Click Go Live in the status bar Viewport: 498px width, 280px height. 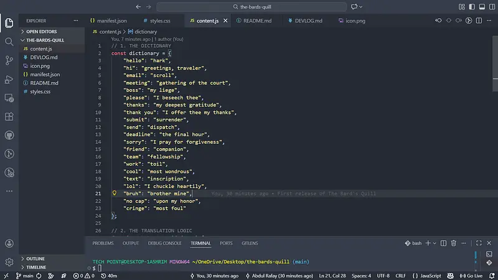click(470, 276)
